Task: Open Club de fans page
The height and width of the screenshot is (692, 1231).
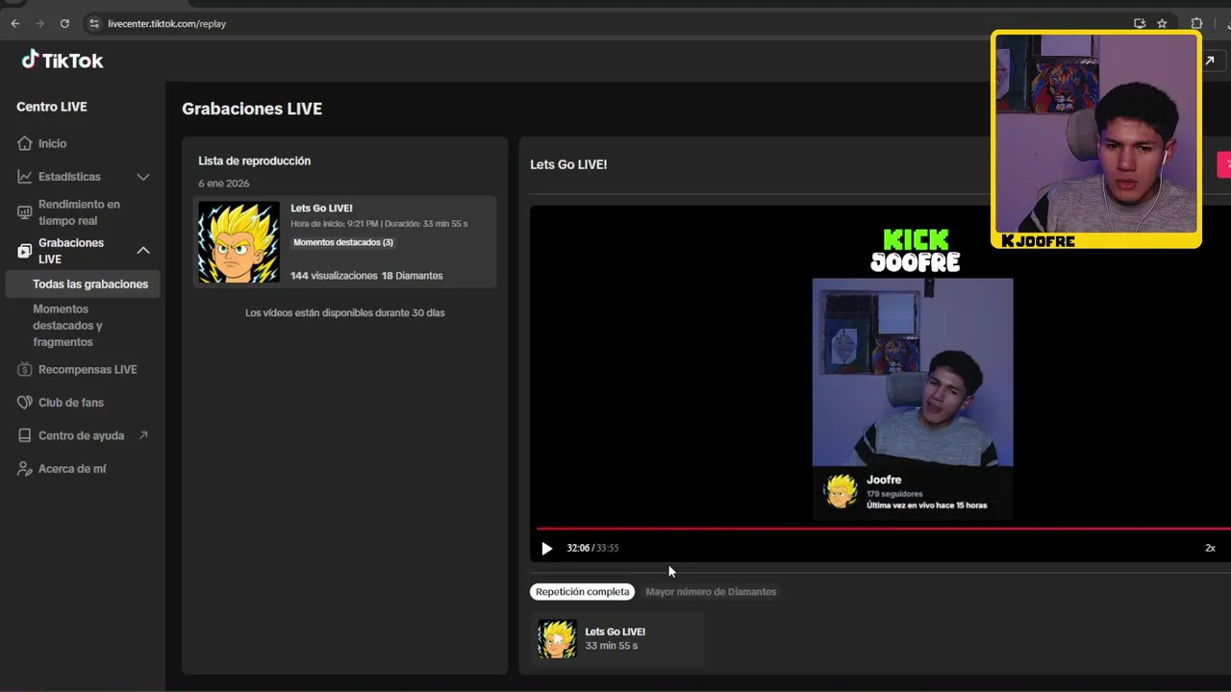Action: pos(71,403)
